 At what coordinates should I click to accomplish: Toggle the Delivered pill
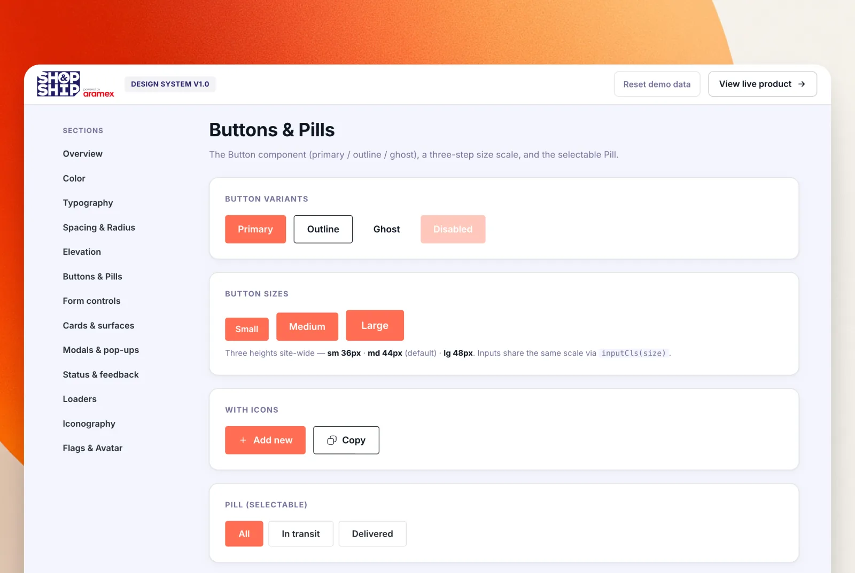[x=372, y=533]
